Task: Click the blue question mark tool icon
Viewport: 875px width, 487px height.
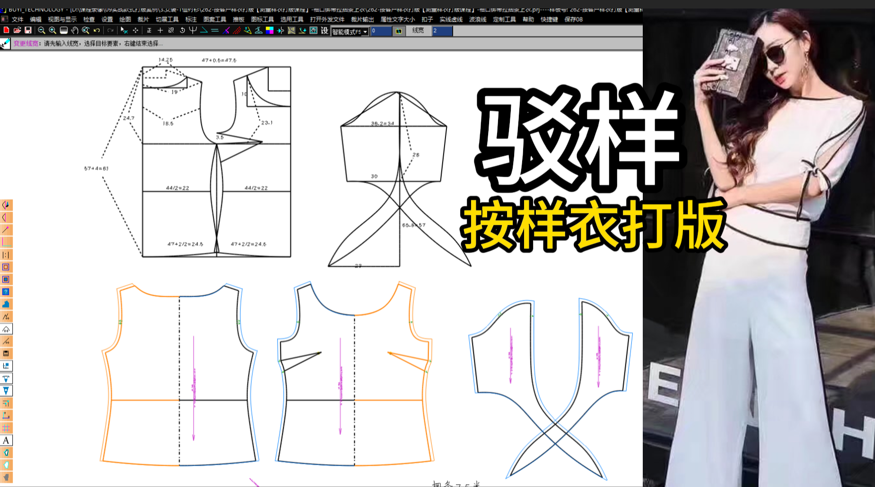Action: point(6,292)
